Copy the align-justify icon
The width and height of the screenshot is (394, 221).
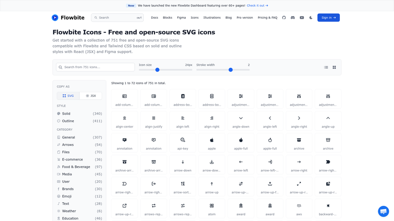(x=154, y=121)
